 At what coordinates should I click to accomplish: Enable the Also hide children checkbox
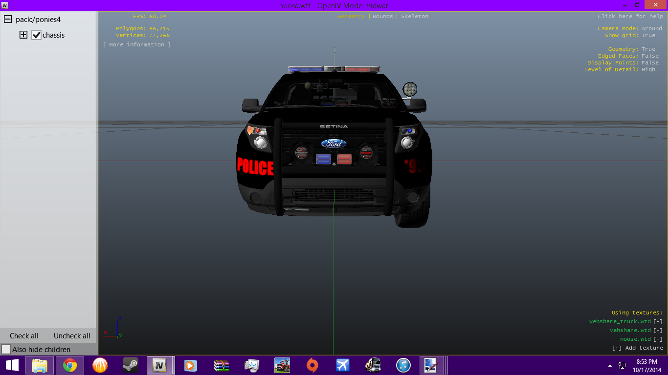[x=6, y=350]
